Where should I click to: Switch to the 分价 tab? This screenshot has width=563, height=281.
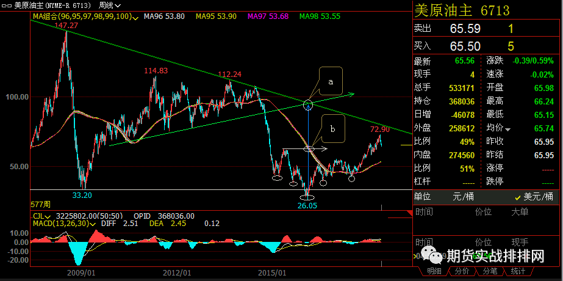(461, 271)
